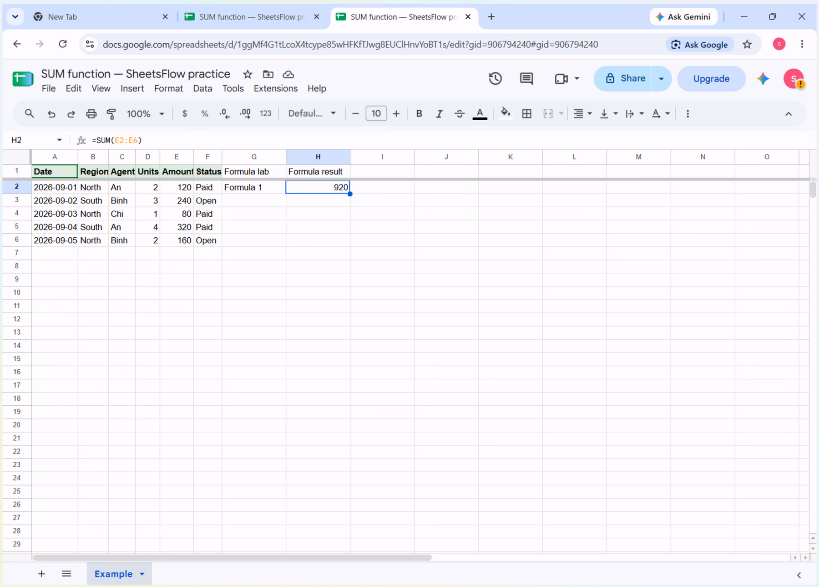
Task: Open the Search menus magnifier
Action: coord(30,114)
